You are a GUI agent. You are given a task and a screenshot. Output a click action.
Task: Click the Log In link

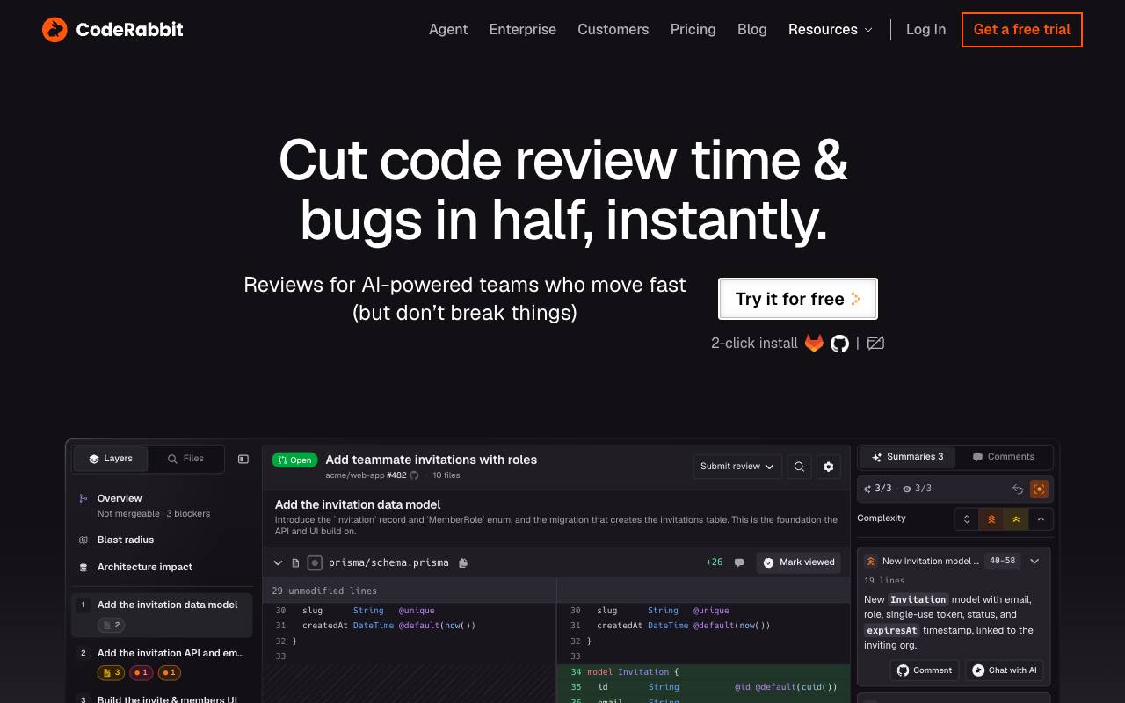(x=926, y=29)
